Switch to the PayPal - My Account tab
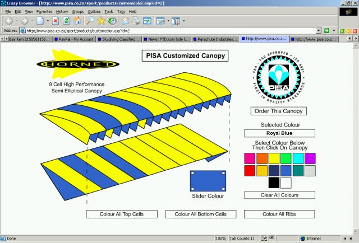The height and width of the screenshot is (243, 359). coord(74,40)
